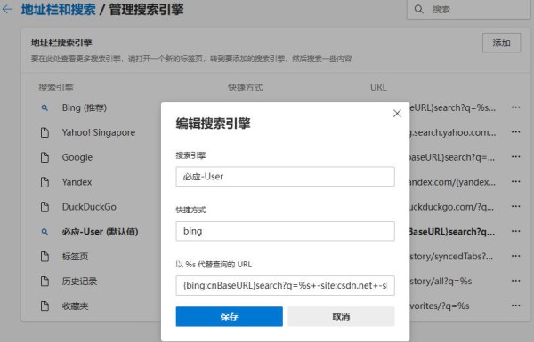
Task: Click the DuckDuckGo row page icon
Action: [x=44, y=207]
